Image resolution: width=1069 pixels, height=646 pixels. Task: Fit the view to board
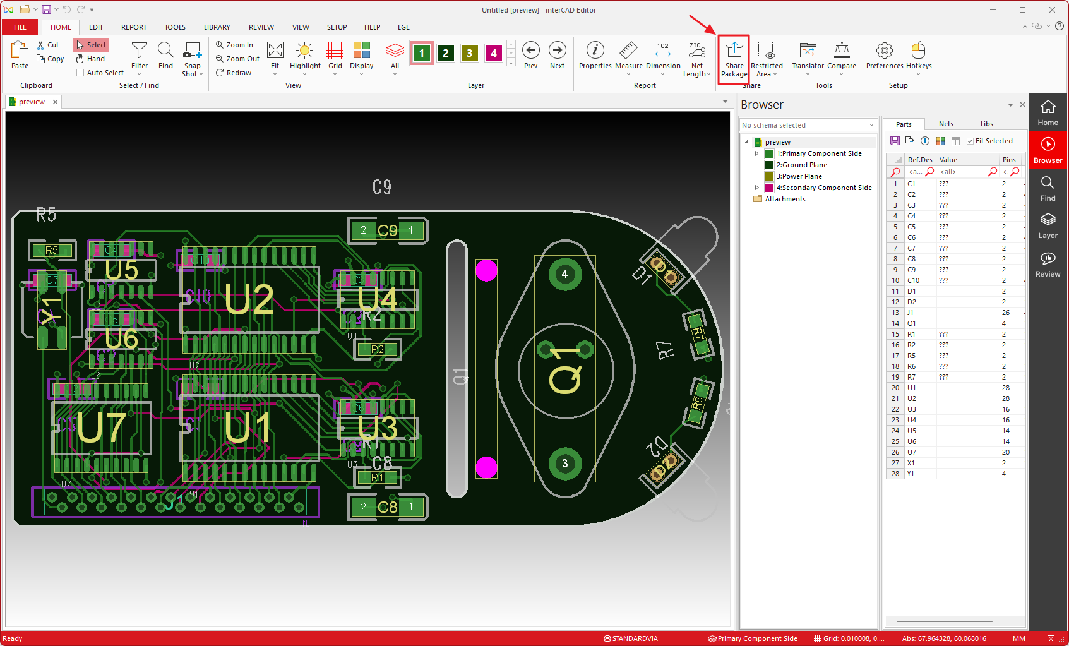click(x=275, y=56)
